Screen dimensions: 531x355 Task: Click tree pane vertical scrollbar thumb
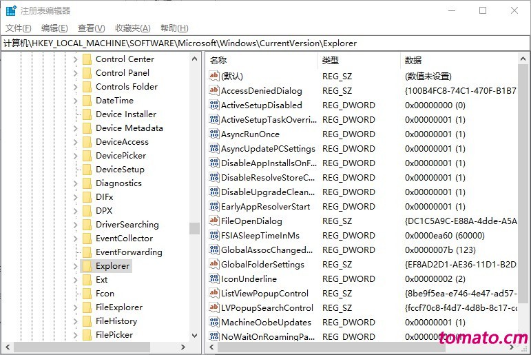[194, 228]
